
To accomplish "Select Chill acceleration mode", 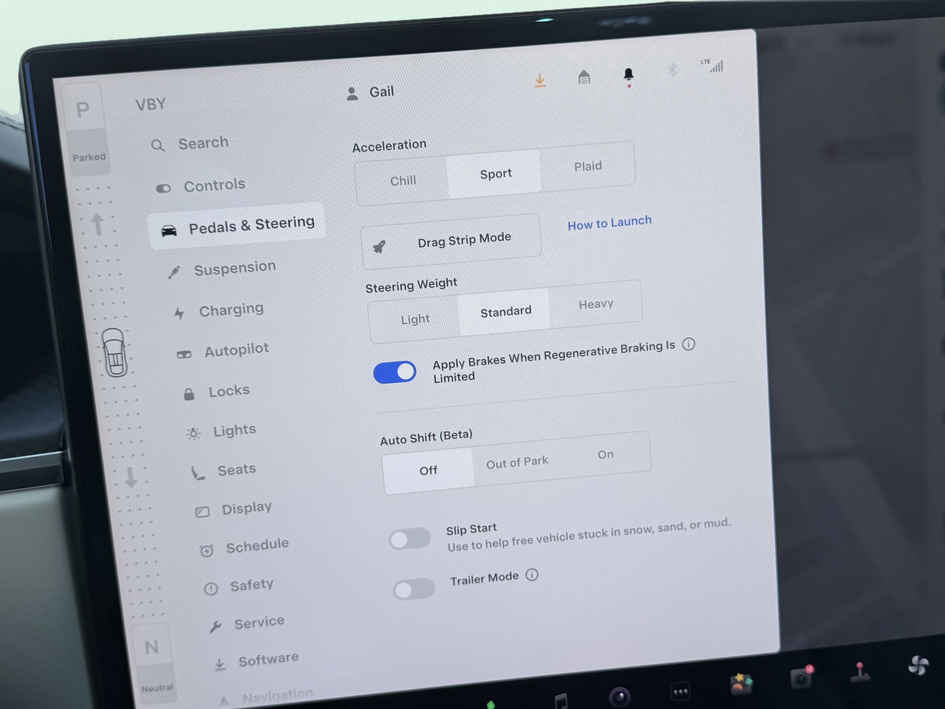I will click(403, 181).
